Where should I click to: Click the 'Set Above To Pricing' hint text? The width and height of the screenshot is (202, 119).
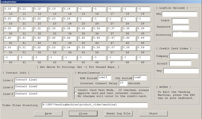point(78,67)
